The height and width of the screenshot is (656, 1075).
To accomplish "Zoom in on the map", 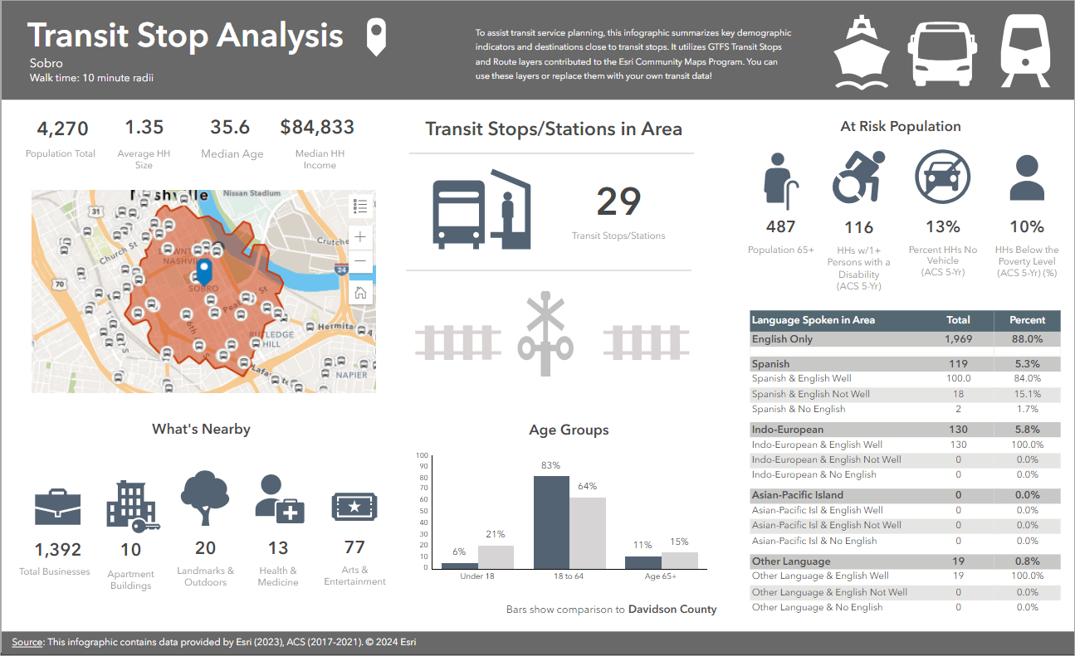I will [360, 236].
